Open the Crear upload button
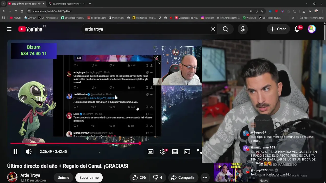This screenshot has width=326, height=183. click(278, 29)
